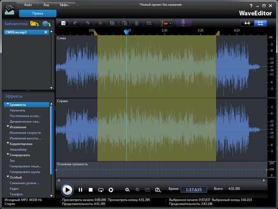Viewport: 278px width, 209px height.
Task: Open the Вид menu
Action: [x=46, y=4]
